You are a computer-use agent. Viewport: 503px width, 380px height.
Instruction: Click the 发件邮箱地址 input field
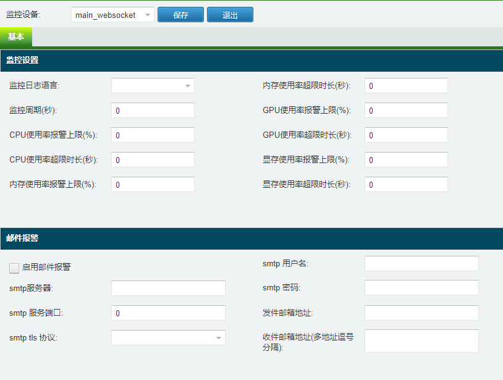(x=421, y=313)
